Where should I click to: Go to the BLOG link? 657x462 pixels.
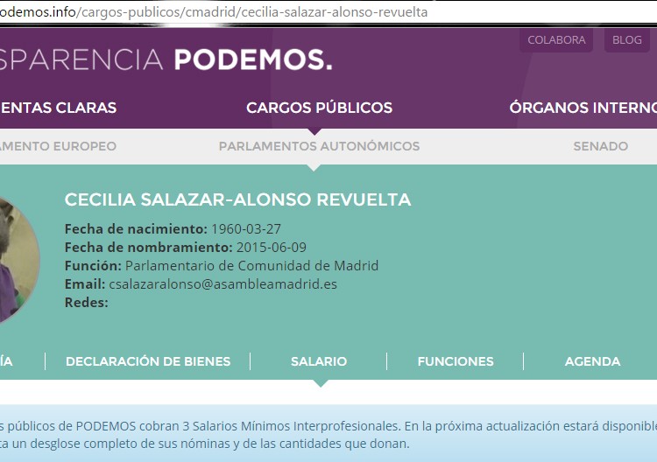coord(626,40)
